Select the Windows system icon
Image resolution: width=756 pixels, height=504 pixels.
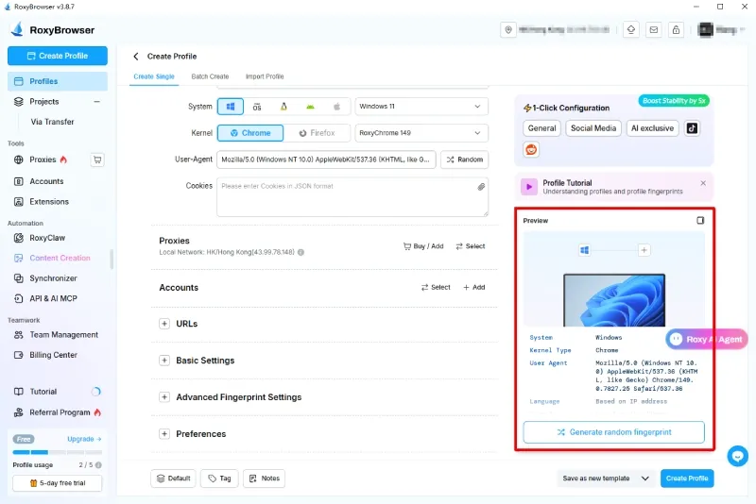[x=231, y=107]
